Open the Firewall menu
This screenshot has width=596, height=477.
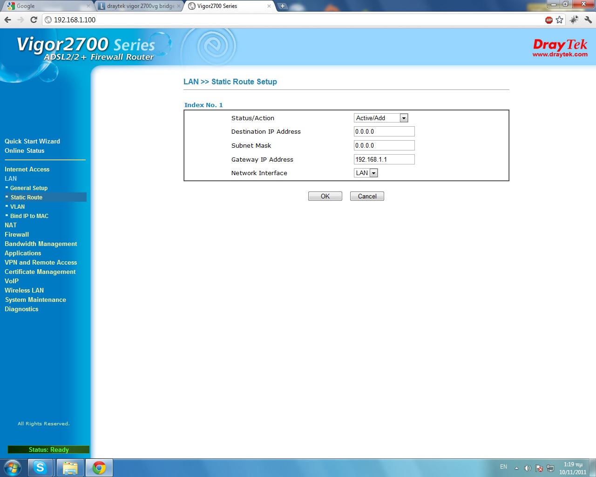pos(17,234)
